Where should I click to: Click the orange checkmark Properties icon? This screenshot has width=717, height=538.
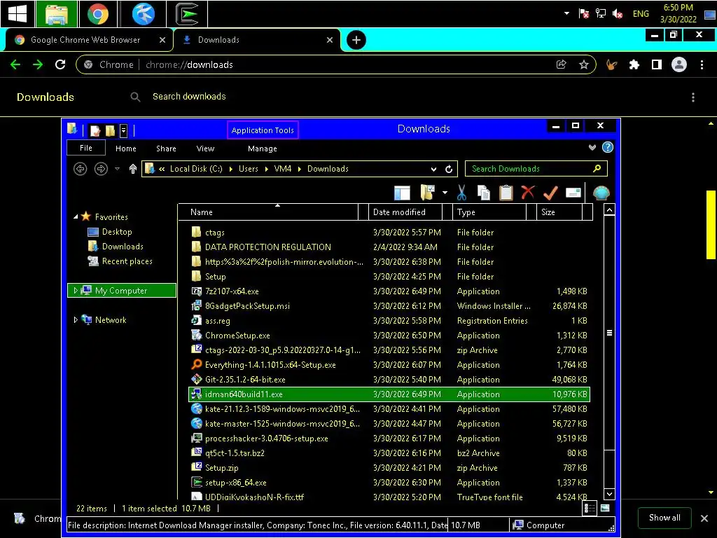pos(550,193)
